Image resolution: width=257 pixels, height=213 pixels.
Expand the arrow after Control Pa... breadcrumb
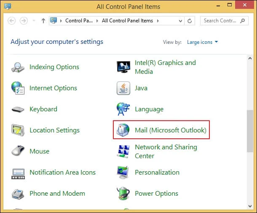[97, 21]
